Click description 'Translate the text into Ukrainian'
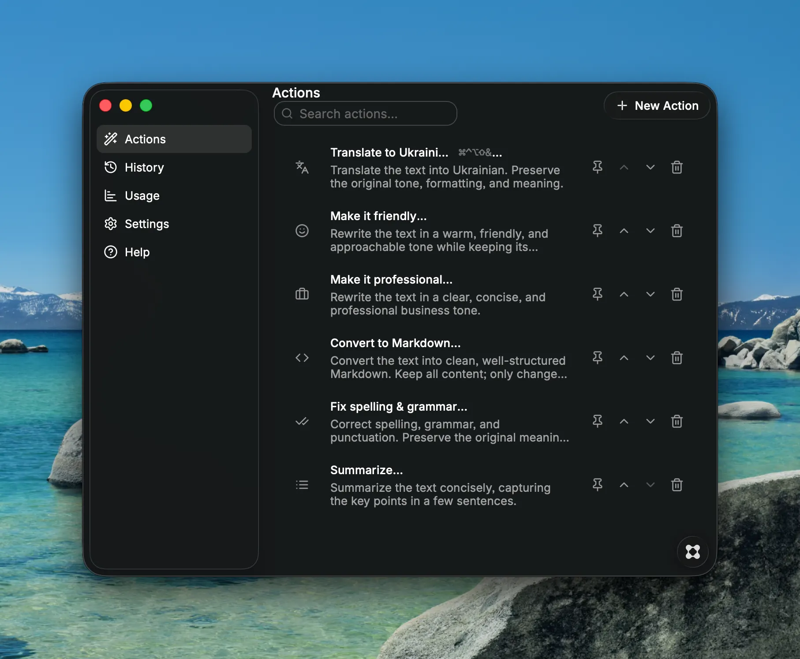The image size is (800, 659). click(447, 176)
